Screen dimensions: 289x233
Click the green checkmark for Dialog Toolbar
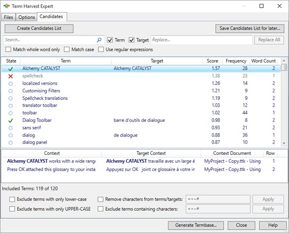pos(10,120)
